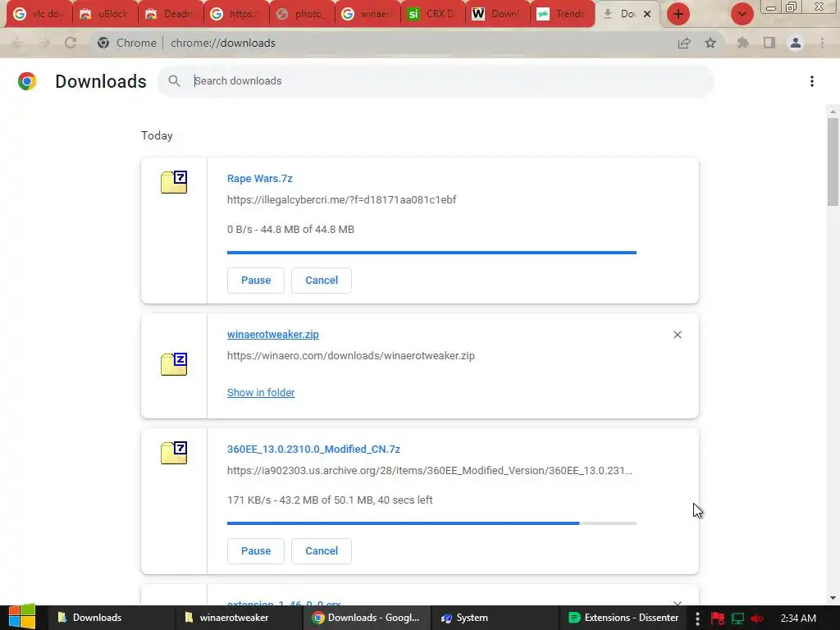
Task: Bookmark this page with the star icon
Action: click(x=710, y=43)
